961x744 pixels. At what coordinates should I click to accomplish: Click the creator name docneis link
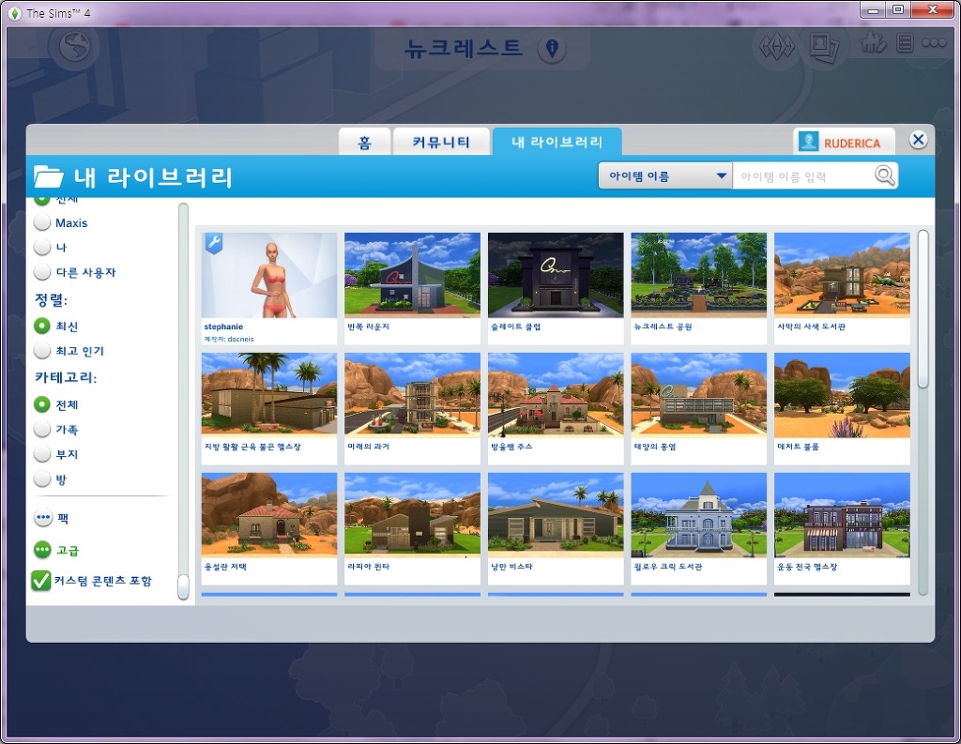[x=240, y=339]
